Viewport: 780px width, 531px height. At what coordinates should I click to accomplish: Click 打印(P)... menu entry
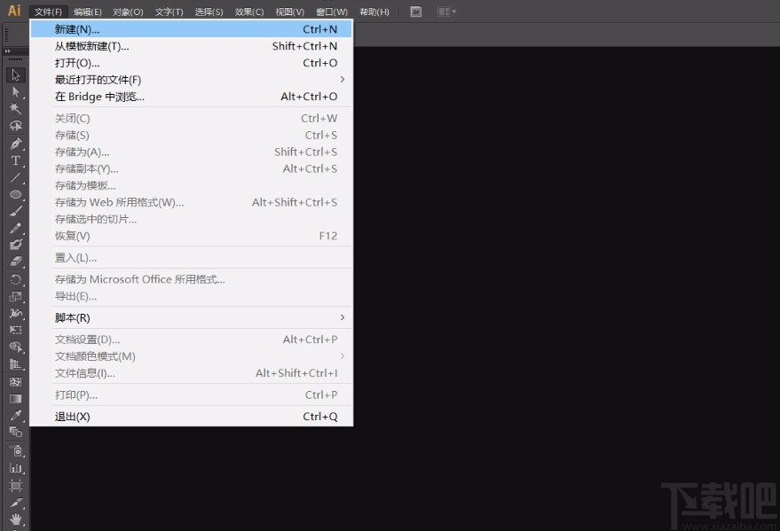(191, 394)
